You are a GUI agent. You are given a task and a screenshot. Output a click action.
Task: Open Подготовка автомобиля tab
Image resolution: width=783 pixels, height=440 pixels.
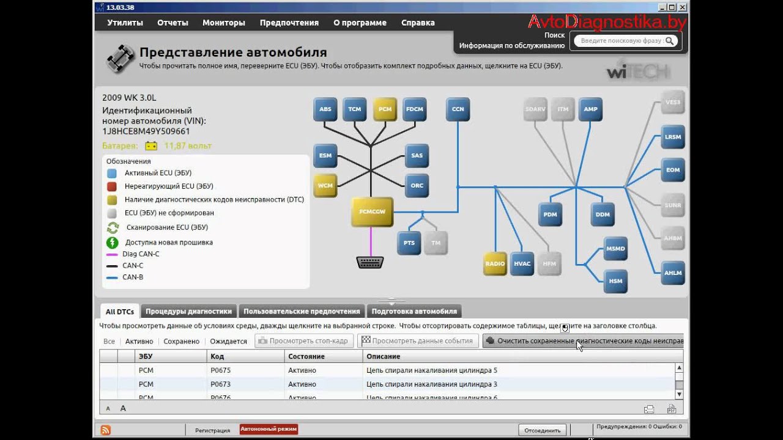[415, 311]
